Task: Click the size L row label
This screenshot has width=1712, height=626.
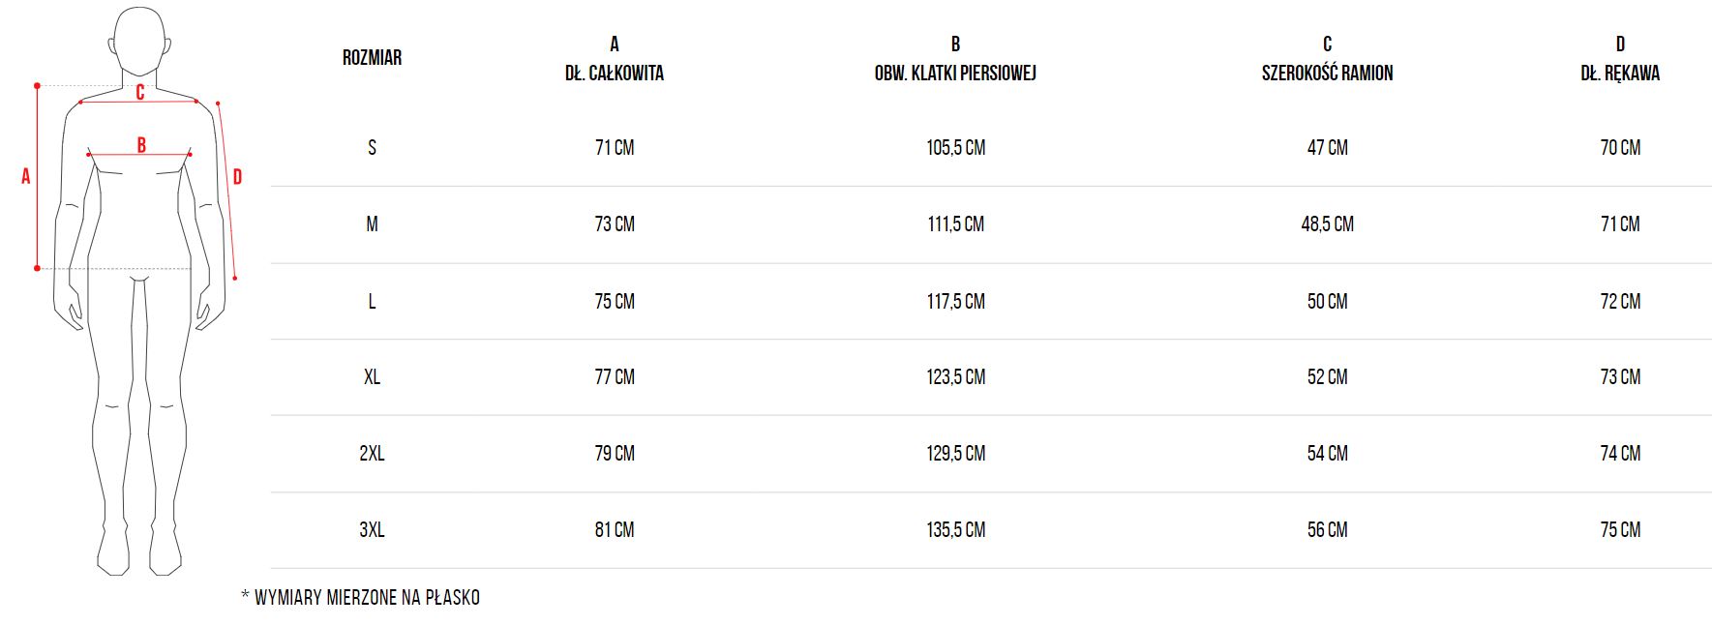Action: 372,302
